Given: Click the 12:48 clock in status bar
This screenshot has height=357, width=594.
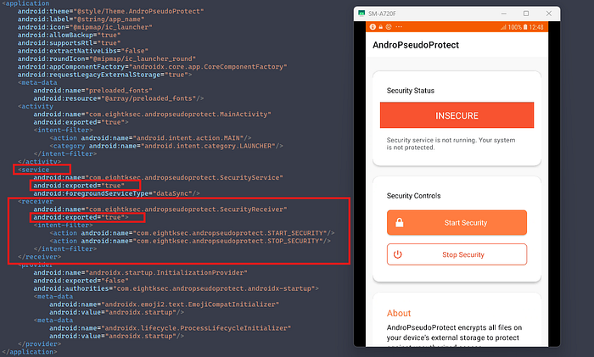Looking at the screenshot, I should click(536, 27).
